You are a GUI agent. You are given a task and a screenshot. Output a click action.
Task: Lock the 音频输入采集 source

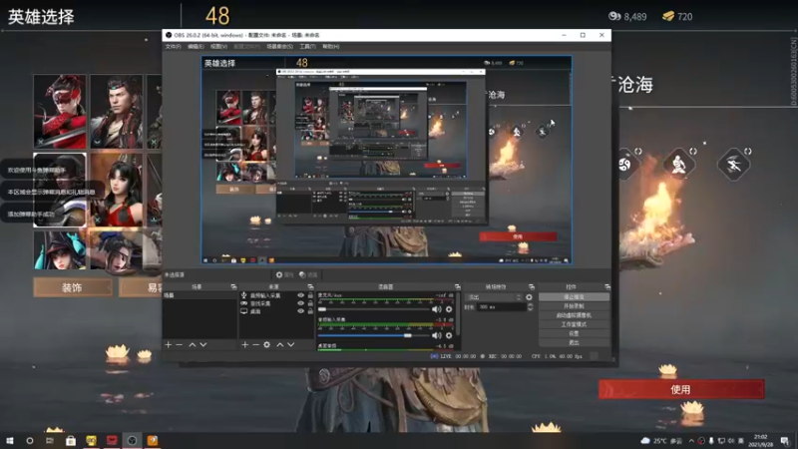pyautogui.click(x=310, y=295)
